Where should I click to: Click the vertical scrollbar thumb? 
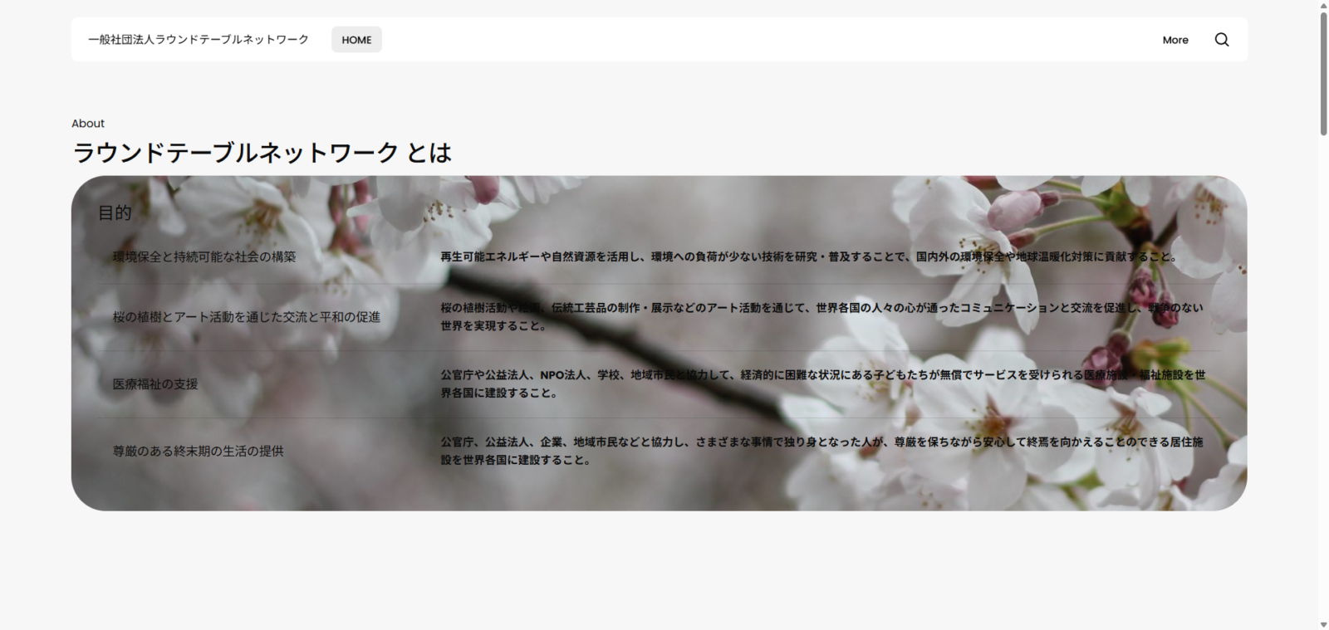(1323, 73)
